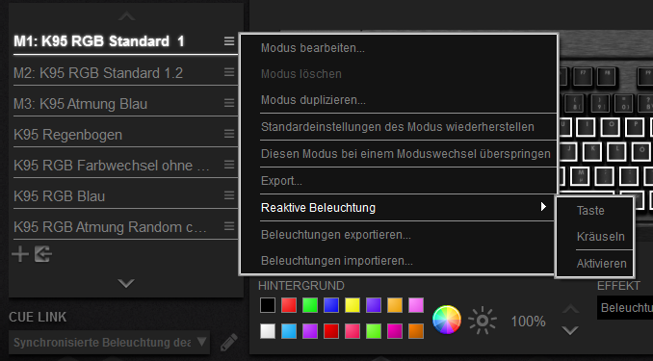This screenshot has height=361, width=653.
Task: Toggle 'Diesen Modus bei einem Moduswechsel überspringen'
Action: tap(405, 154)
